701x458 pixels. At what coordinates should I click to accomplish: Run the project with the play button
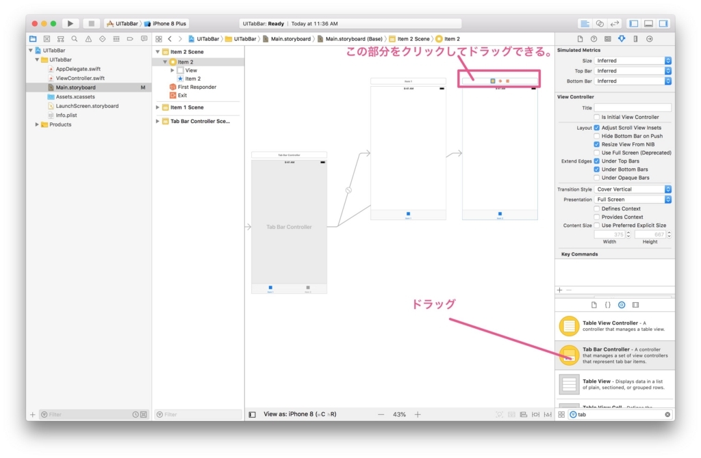[x=71, y=23]
